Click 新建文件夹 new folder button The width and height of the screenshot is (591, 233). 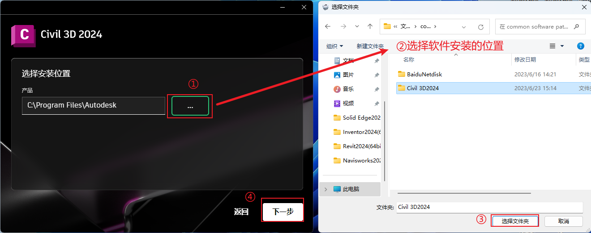pyautogui.click(x=370, y=46)
